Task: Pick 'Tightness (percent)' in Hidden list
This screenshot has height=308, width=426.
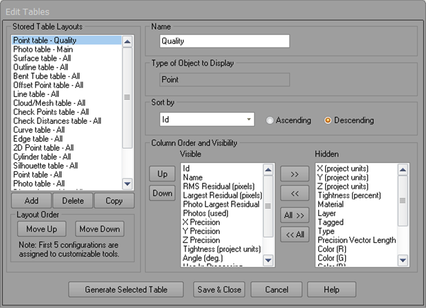Action: pos(349,195)
